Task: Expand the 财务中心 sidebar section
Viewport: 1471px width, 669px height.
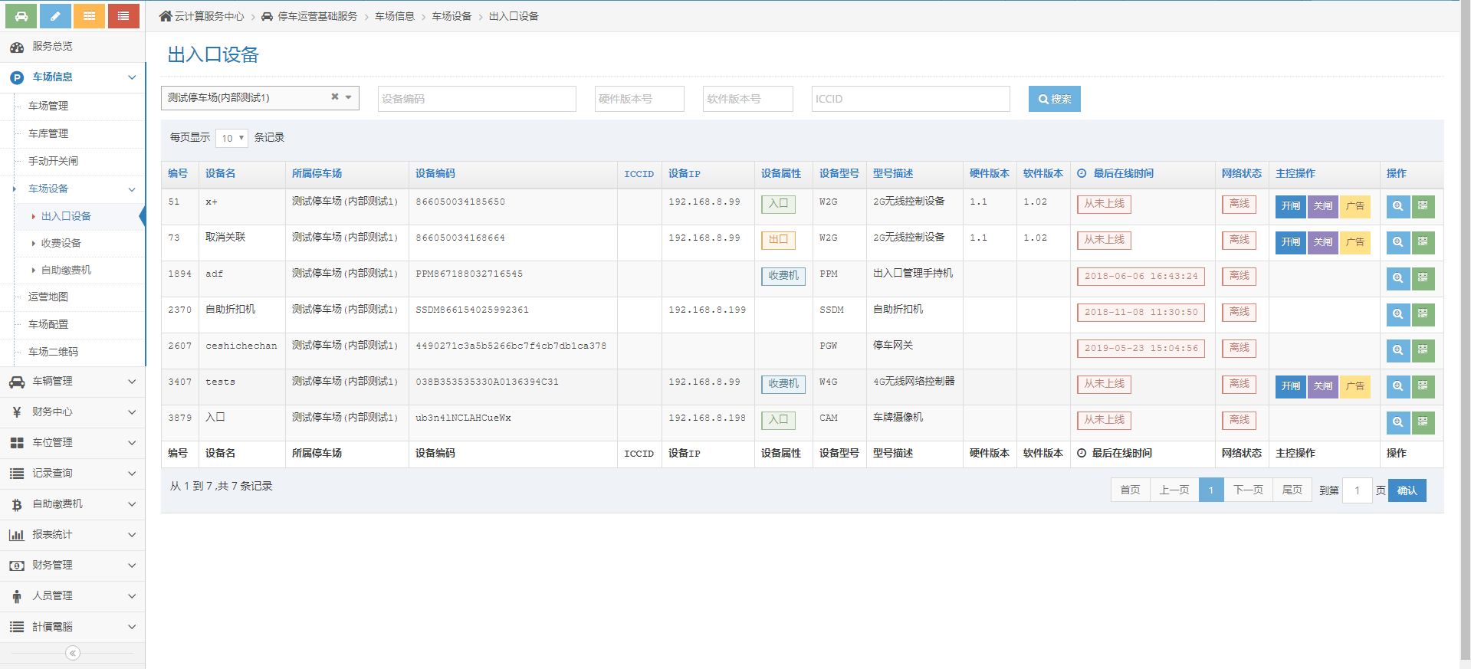Action: [x=73, y=412]
